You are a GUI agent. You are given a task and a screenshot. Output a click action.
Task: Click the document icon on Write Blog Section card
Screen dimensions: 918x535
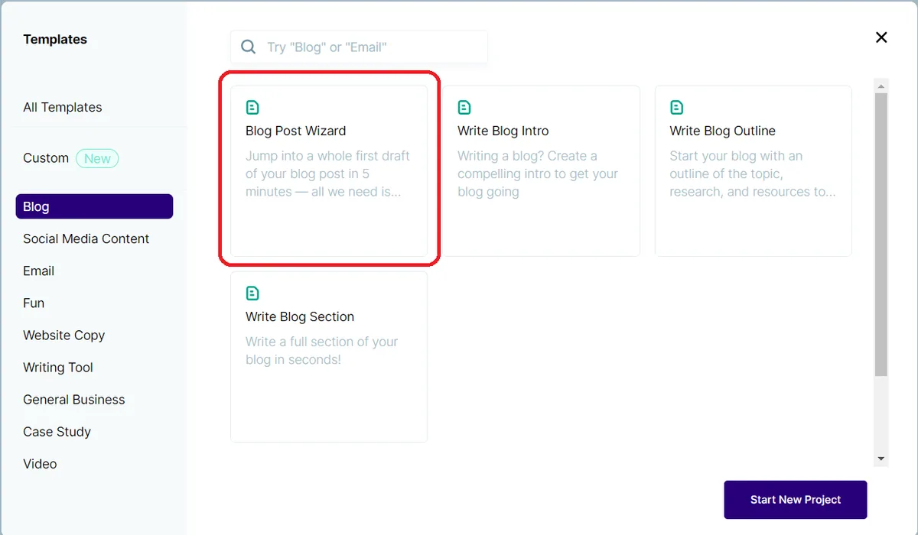coord(252,293)
